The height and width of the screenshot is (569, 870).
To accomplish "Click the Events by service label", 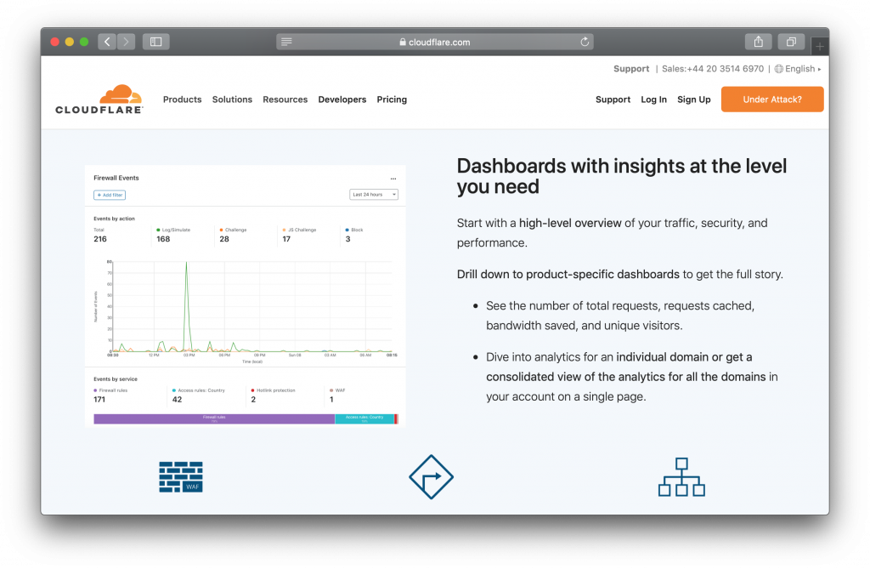I will pos(116,379).
